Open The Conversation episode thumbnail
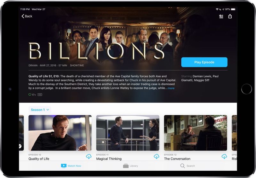This screenshot has width=256, height=178. [x=196, y=133]
